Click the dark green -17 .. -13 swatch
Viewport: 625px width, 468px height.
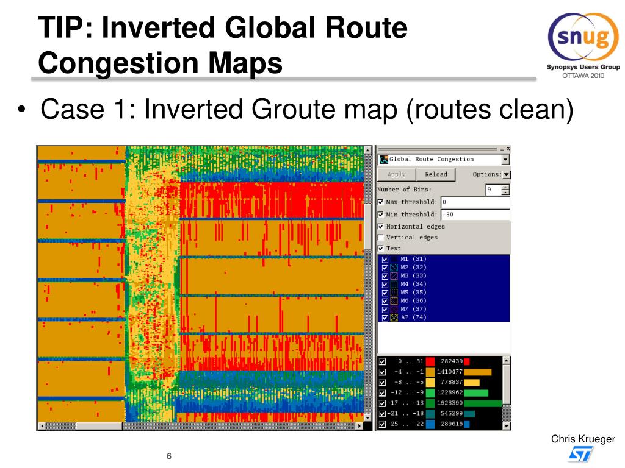click(430, 403)
